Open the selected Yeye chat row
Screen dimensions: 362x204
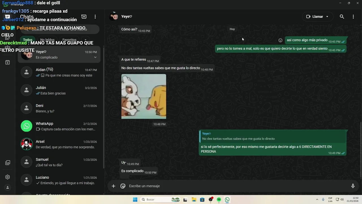[59, 54]
